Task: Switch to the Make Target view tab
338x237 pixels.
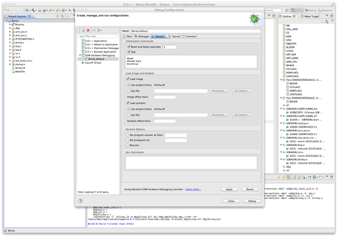Action: coord(309,16)
